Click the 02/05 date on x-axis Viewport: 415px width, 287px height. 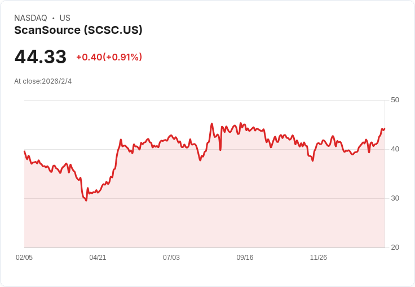(24, 258)
